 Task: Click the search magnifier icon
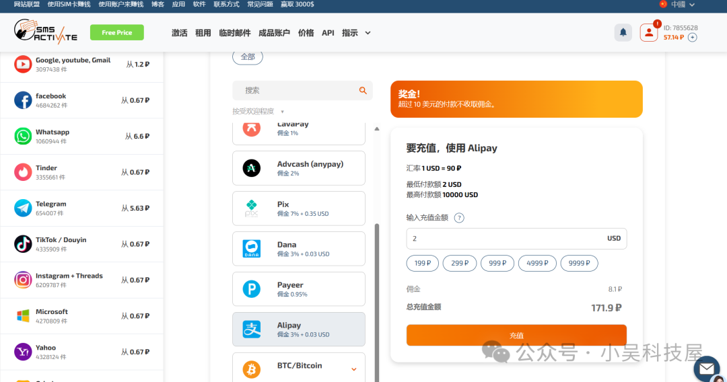tap(363, 90)
